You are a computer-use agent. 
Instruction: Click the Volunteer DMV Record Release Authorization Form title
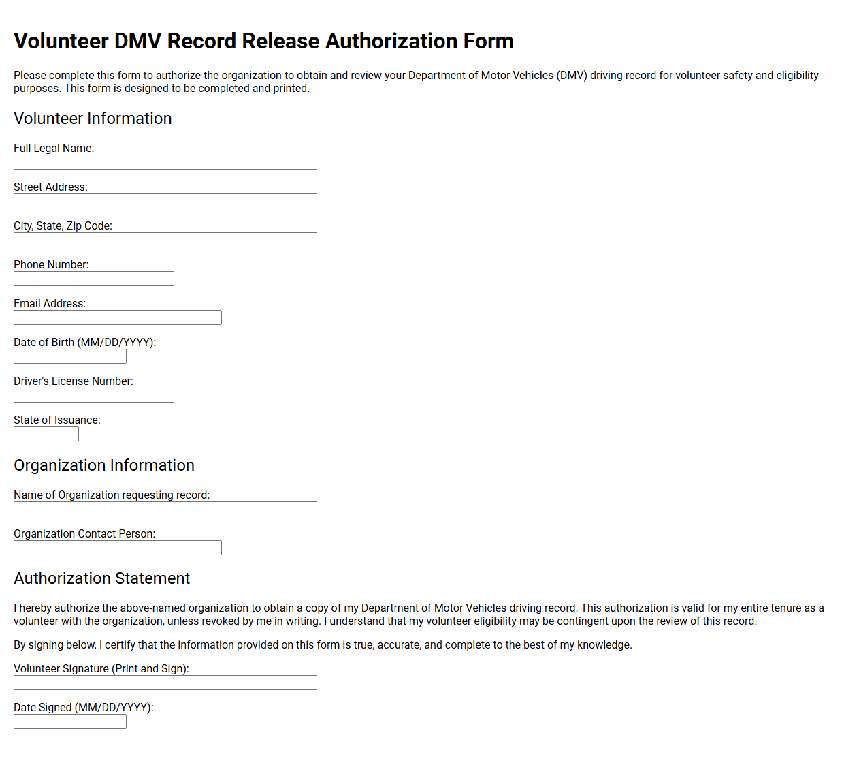pyautogui.click(x=263, y=41)
